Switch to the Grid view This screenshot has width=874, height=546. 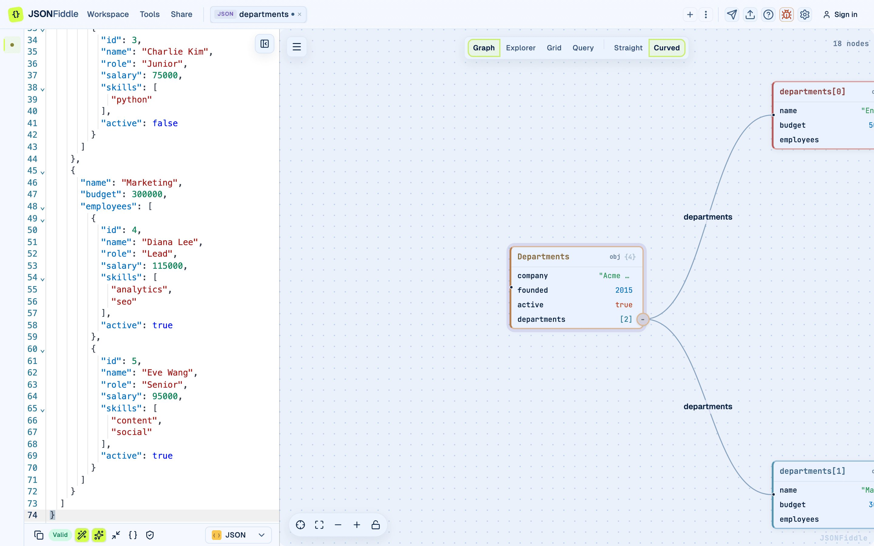554,48
